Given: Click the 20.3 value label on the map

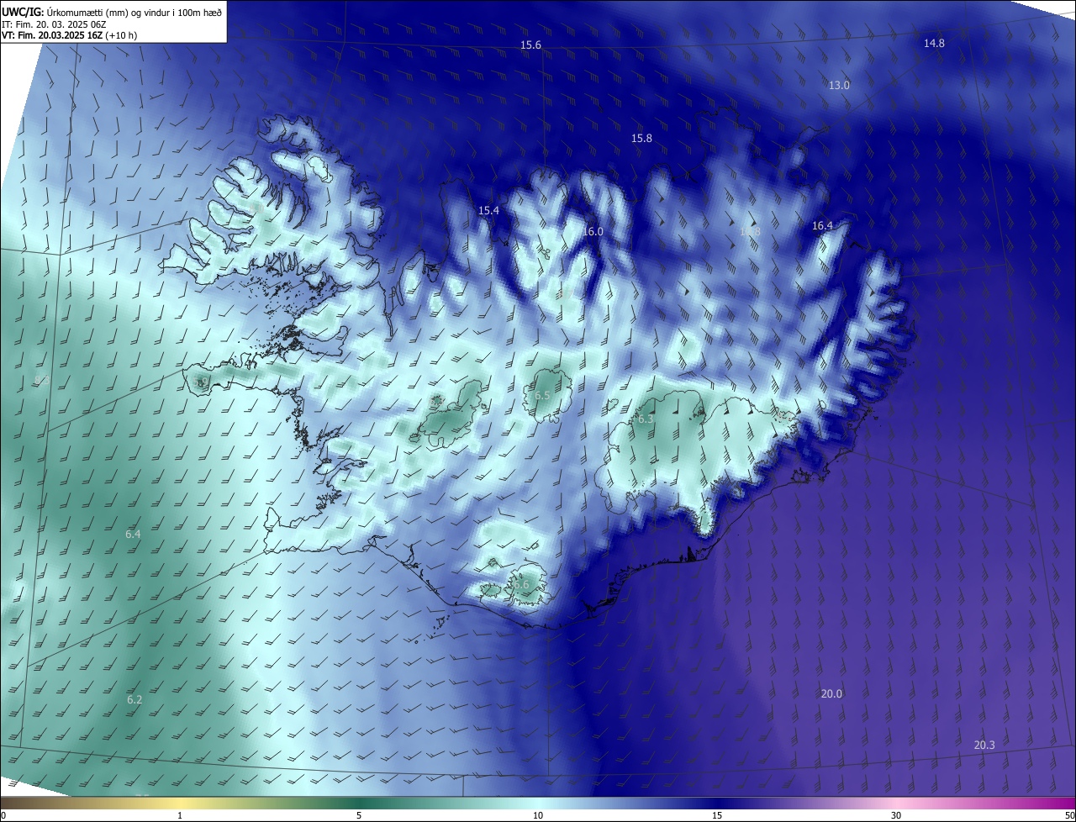Looking at the screenshot, I should click(x=984, y=746).
